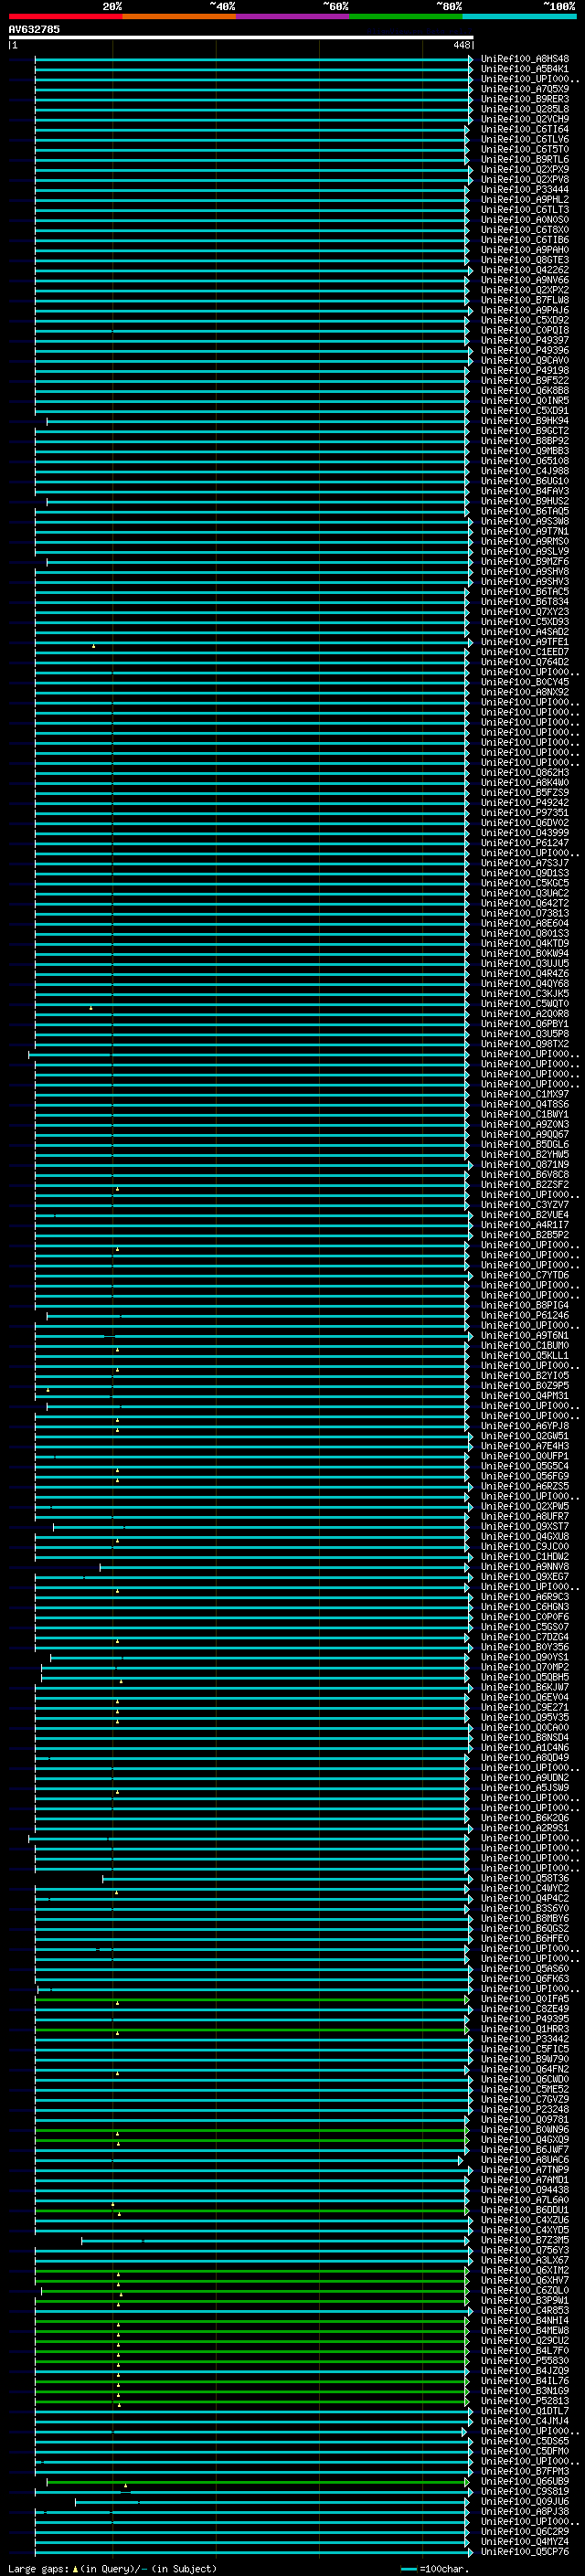Open hit UniRef100_C1BWY1

coord(525,1114)
